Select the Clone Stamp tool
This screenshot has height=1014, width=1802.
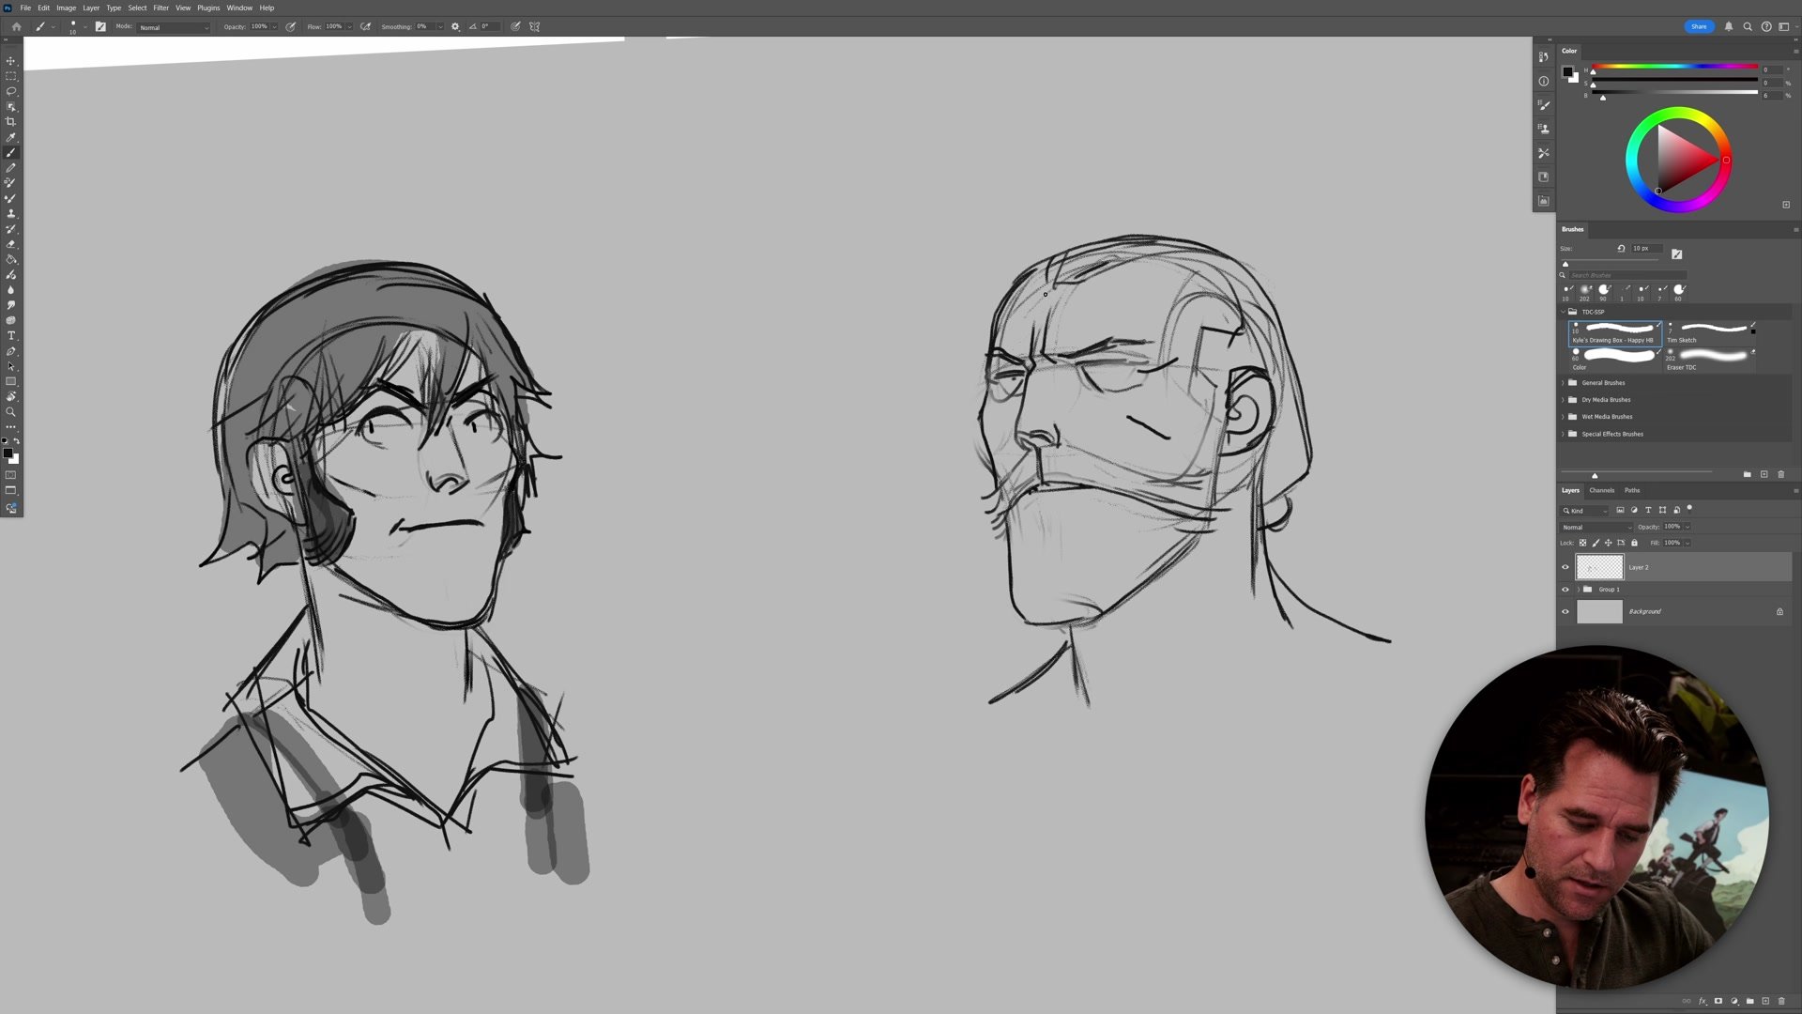[11, 213]
